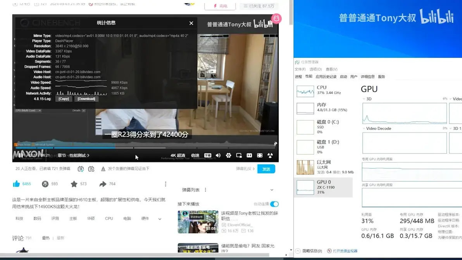Open danmaku settings icon next to toggle
Screen dimensions: 462x260
(91, 169)
